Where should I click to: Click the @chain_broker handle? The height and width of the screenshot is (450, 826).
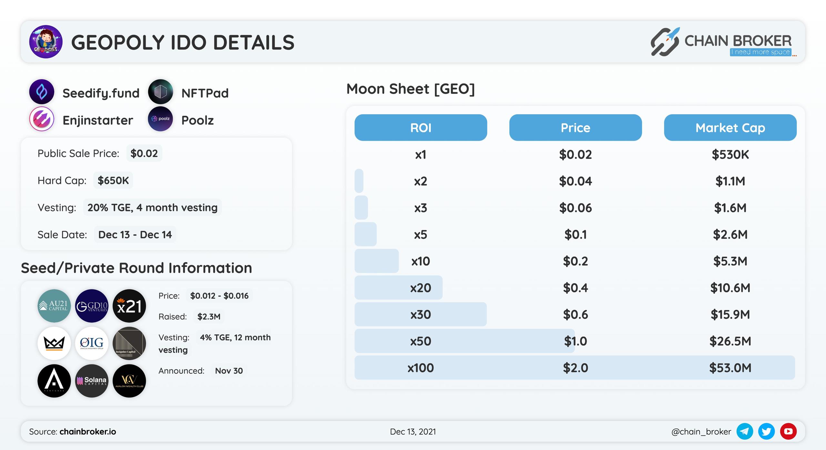click(701, 432)
